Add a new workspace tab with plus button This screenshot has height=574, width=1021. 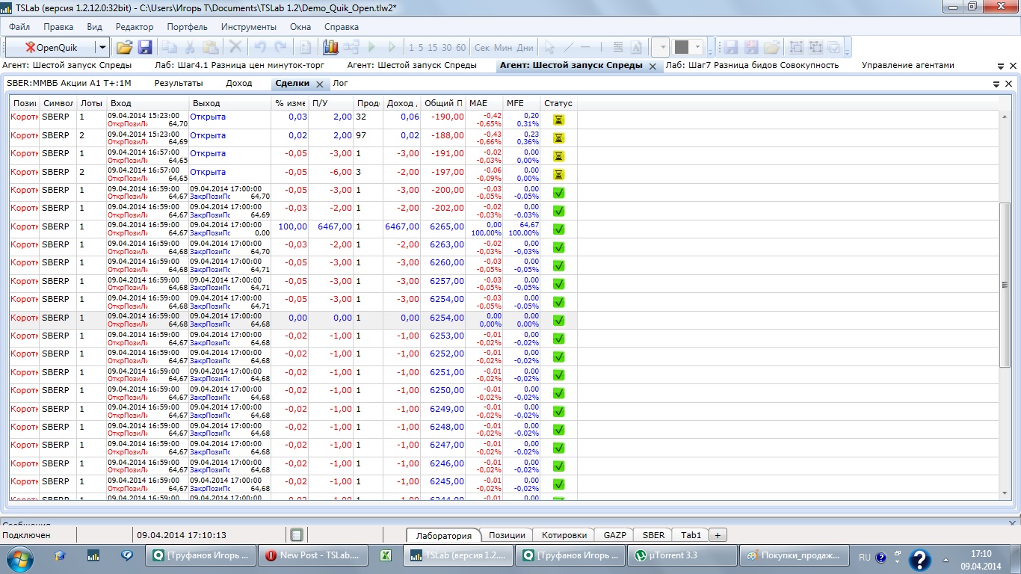[x=718, y=535]
